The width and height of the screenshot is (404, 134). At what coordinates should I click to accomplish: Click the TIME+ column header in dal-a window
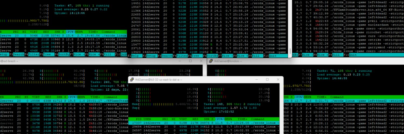coord(242,119)
